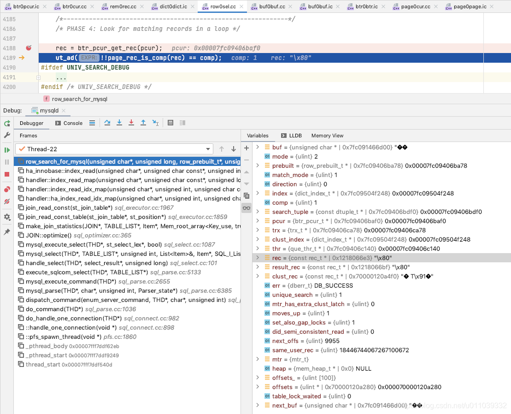Select the Debugger tab
Image resolution: width=511 pixels, height=414 pixels.
pyautogui.click(x=31, y=123)
